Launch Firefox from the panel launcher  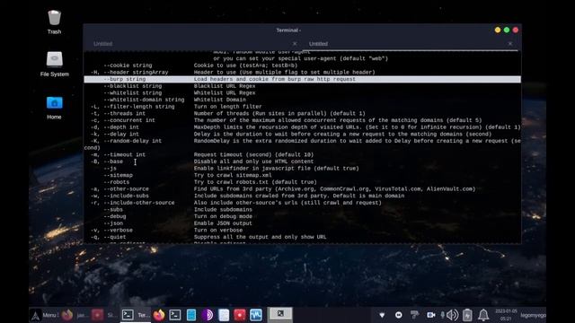[x=159, y=315]
